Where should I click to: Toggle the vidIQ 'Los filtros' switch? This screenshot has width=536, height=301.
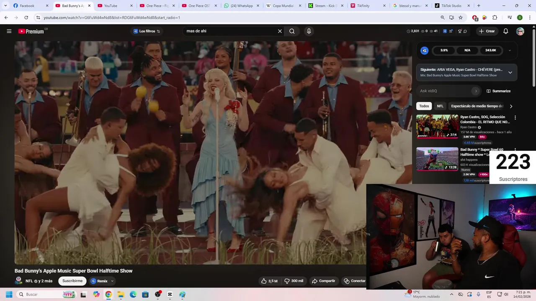(147, 31)
